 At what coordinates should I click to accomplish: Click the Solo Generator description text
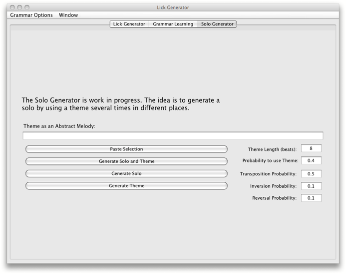coord(121,104)
